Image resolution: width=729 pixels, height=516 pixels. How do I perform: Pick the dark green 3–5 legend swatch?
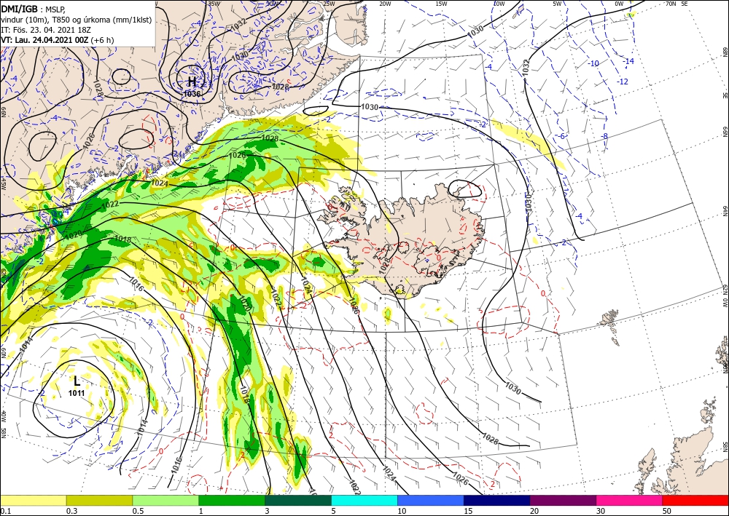pyautogui.click(x=298, y=500)
